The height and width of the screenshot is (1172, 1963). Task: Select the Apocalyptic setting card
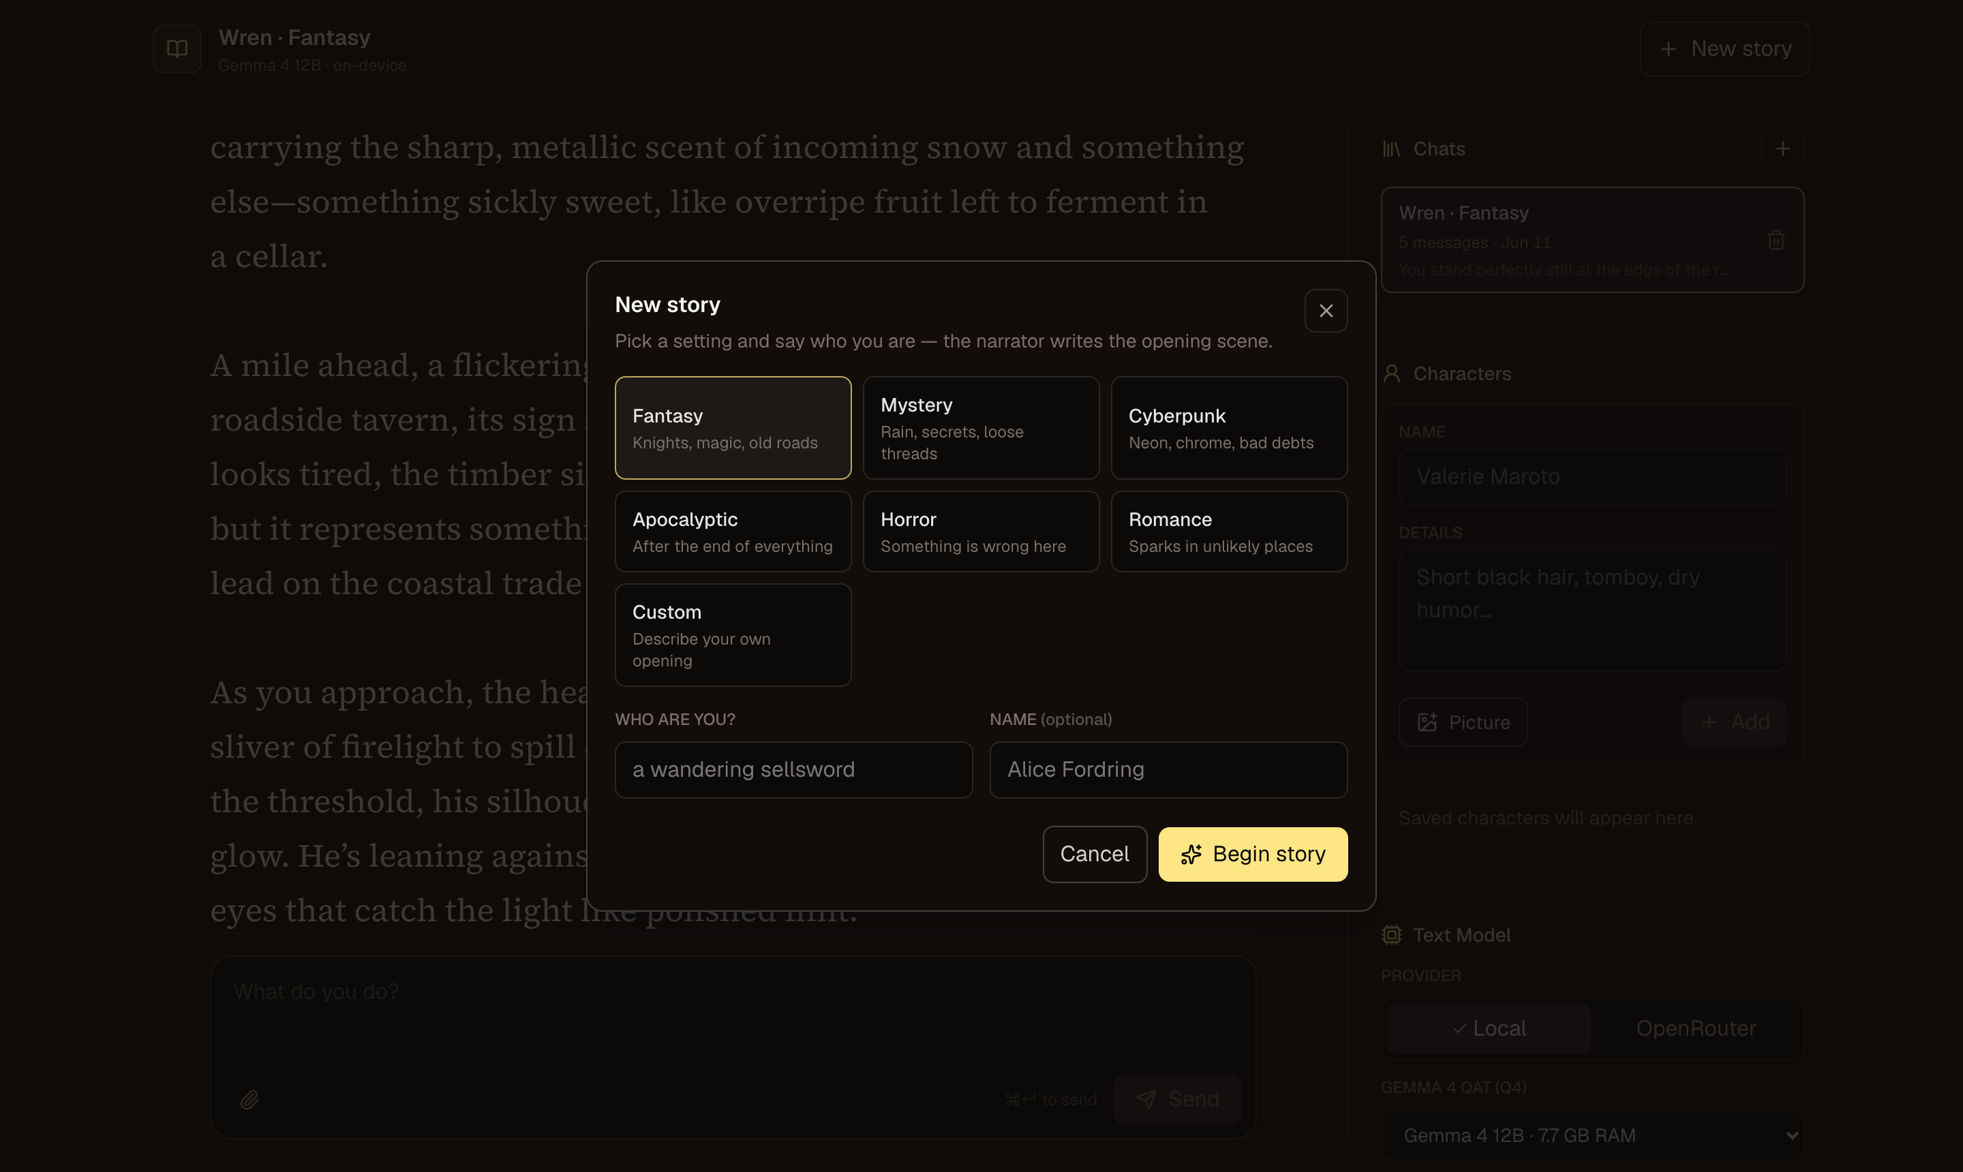tap(732, 531)
